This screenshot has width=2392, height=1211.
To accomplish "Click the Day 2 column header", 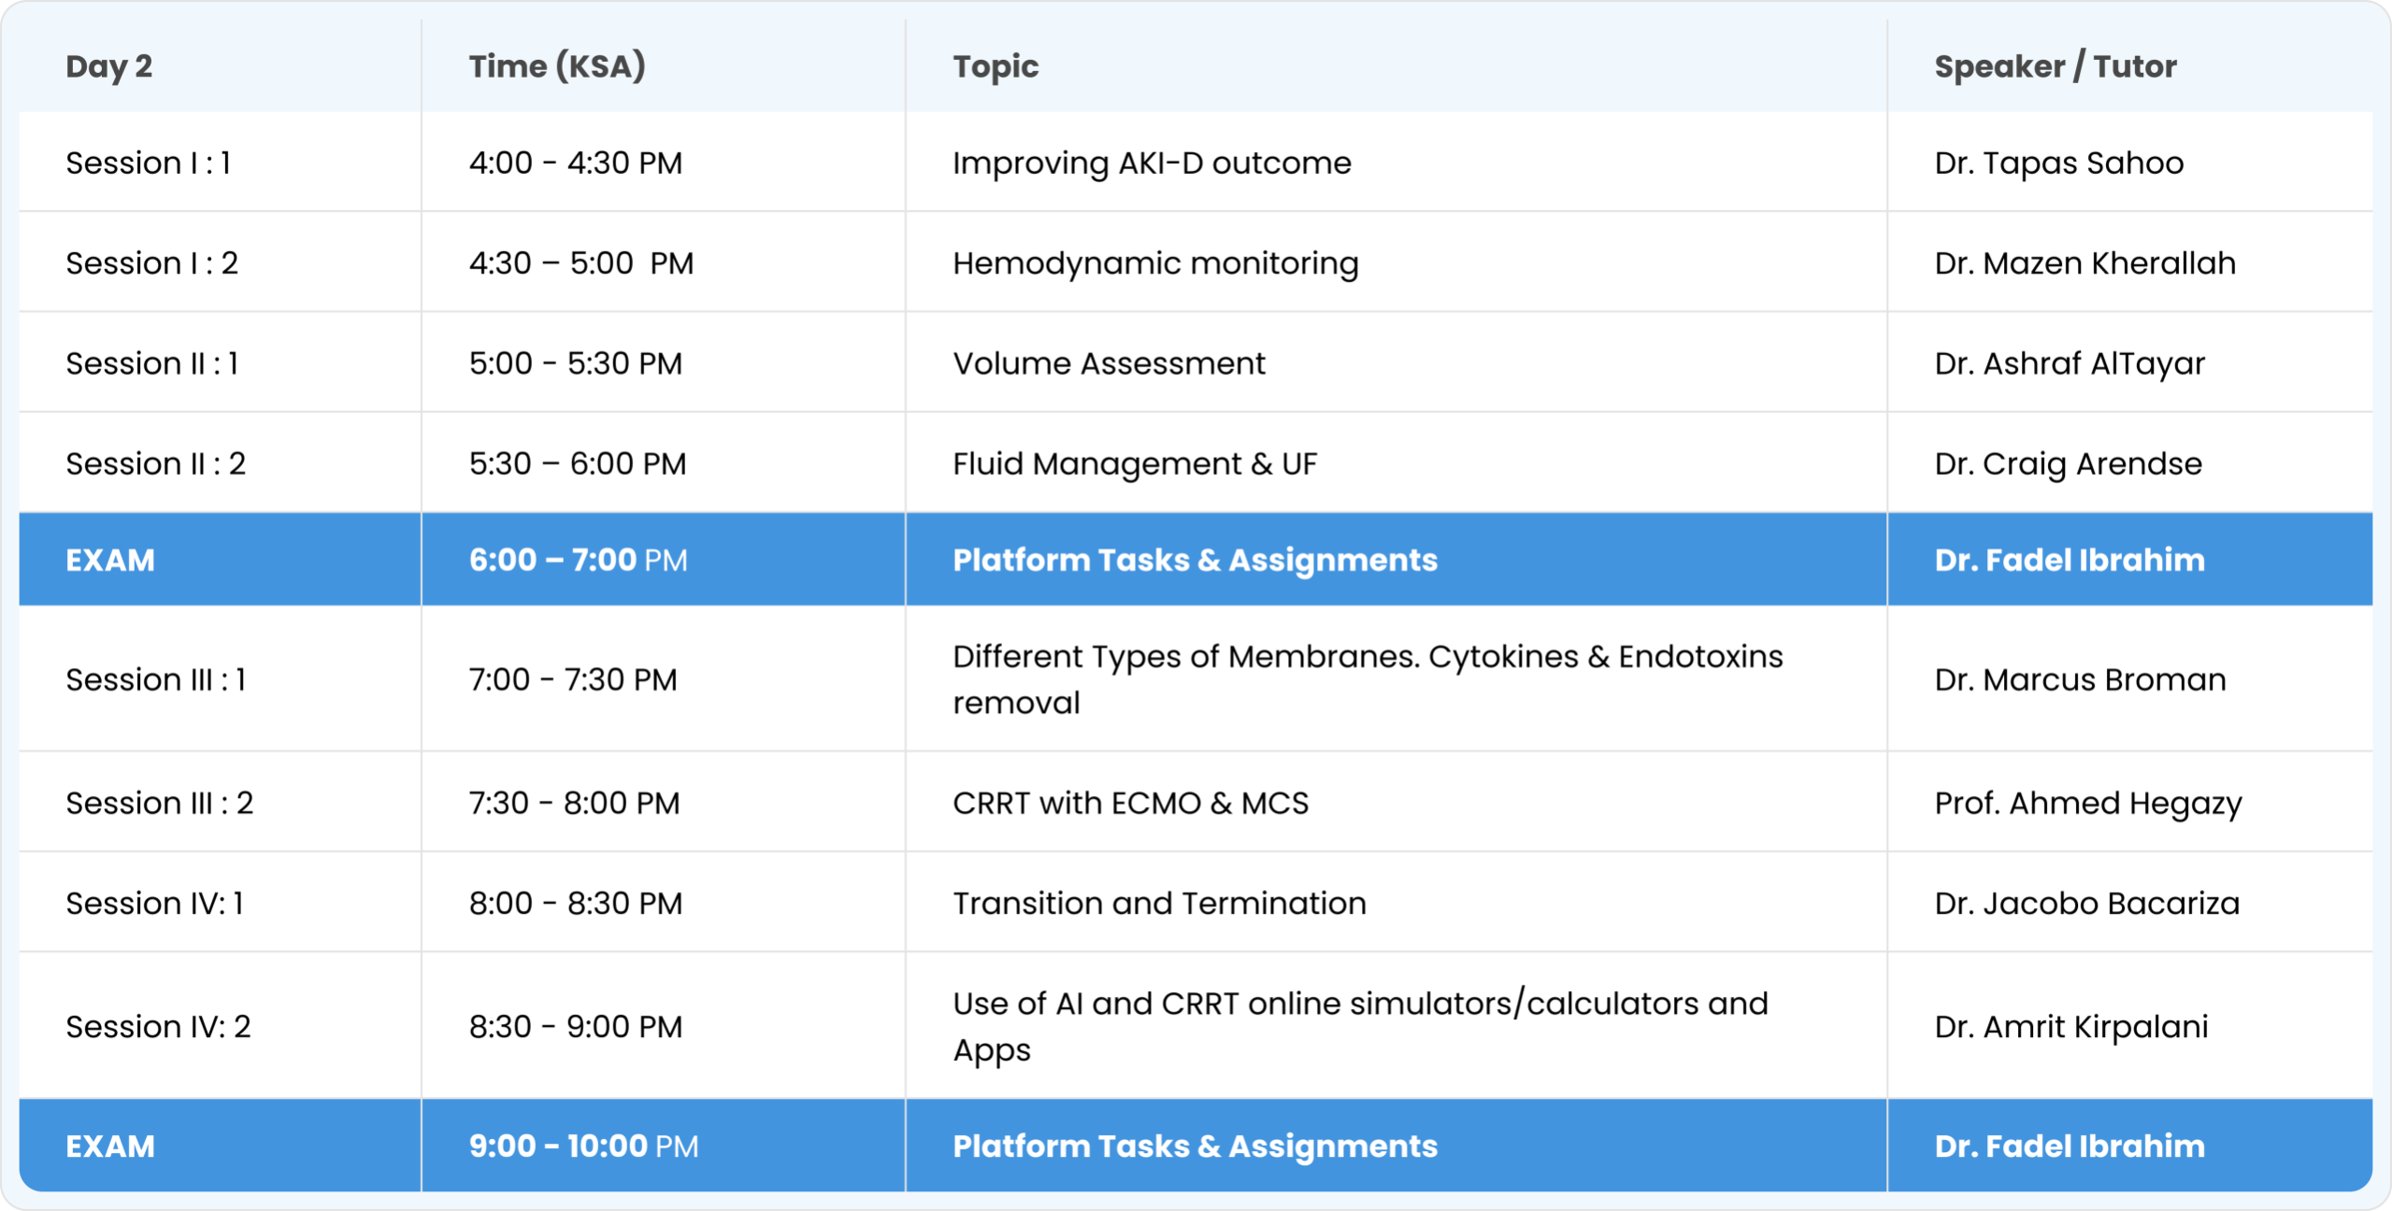I will coord(108,66).
